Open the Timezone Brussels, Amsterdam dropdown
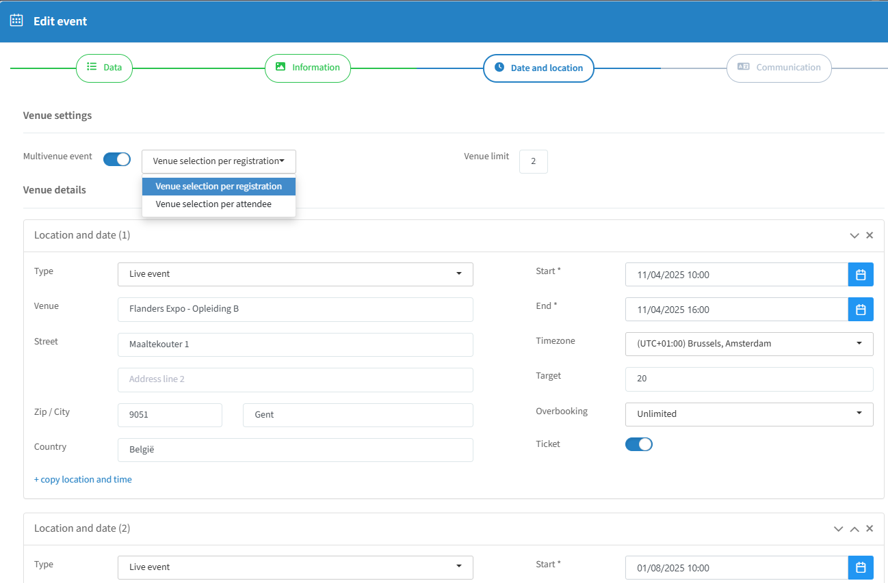The height and width of the screenshot is (583, 888). (749, 344)
